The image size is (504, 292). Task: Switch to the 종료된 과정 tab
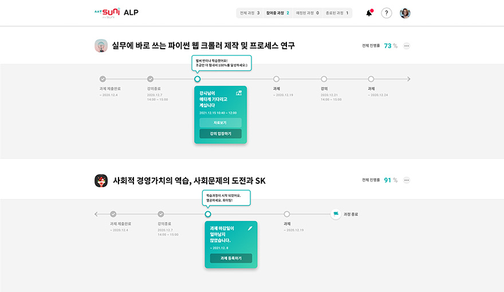coord(338,13)
